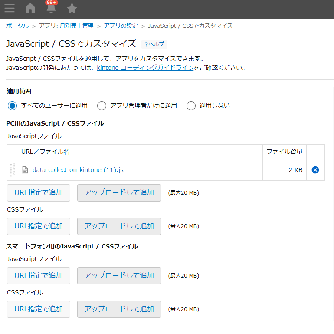Click the drag handle of the JavaScript file row
The height and width of the screenshot is (334, 334).
click(x=13, y=170)
